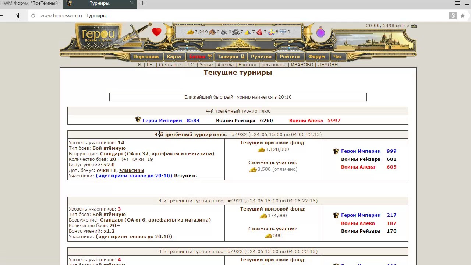Open Битвы menu
This screenshot has width=471, height=265.
click(x=200, y=57)
